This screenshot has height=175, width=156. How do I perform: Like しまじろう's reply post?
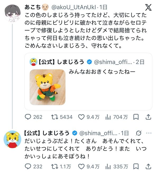(89, 167)
